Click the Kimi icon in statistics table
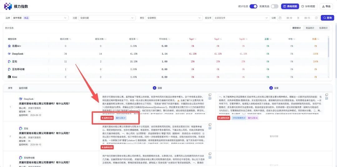This screenshot has width=337, height=167. click(x=9, y=77)
